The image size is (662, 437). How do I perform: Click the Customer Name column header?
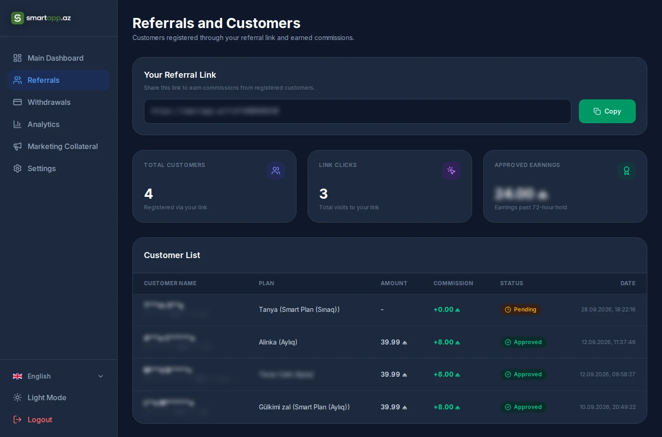coord(170,283)
